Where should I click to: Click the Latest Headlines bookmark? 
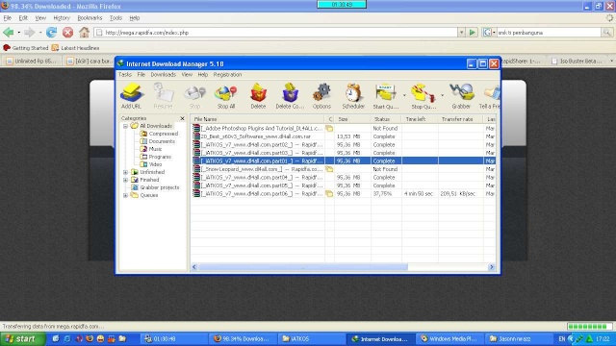75,48
